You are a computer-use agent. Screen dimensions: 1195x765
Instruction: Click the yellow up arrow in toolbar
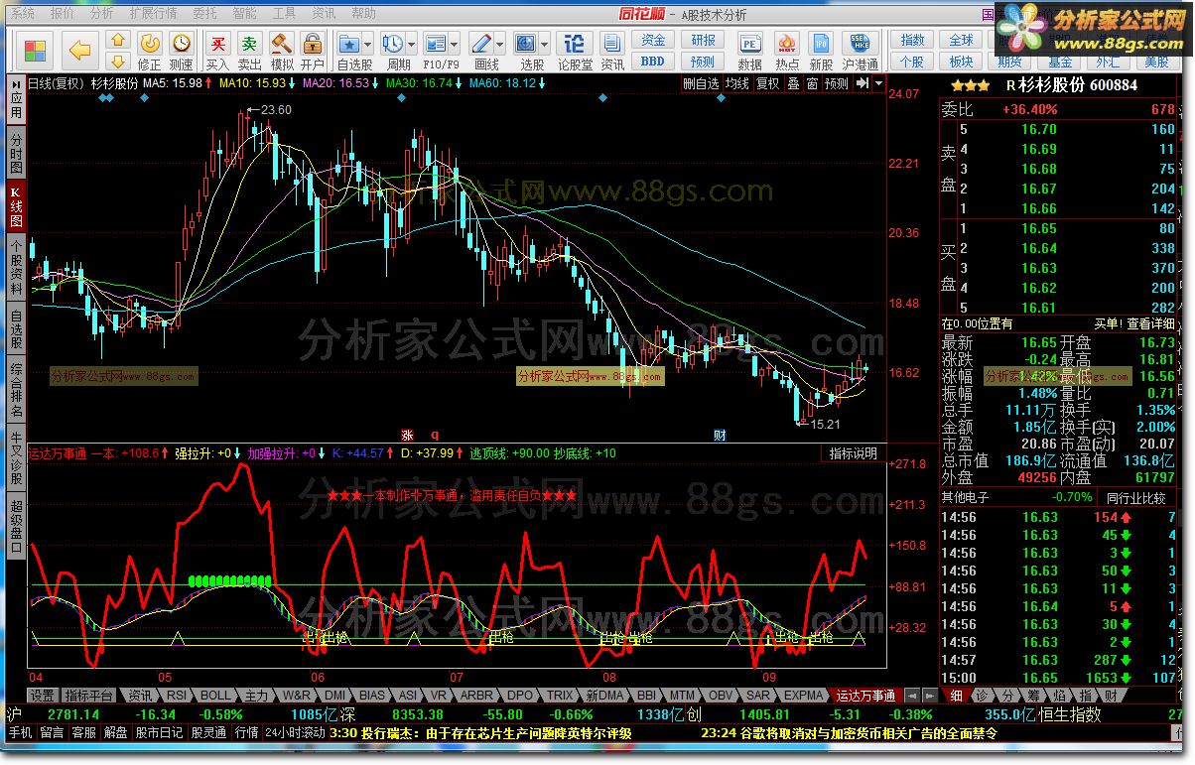coord(117,41)
